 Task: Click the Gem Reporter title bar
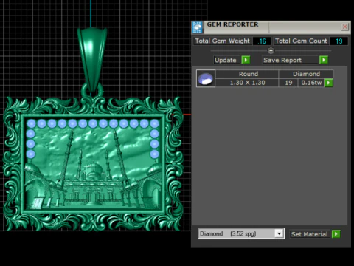coord(272,27)
